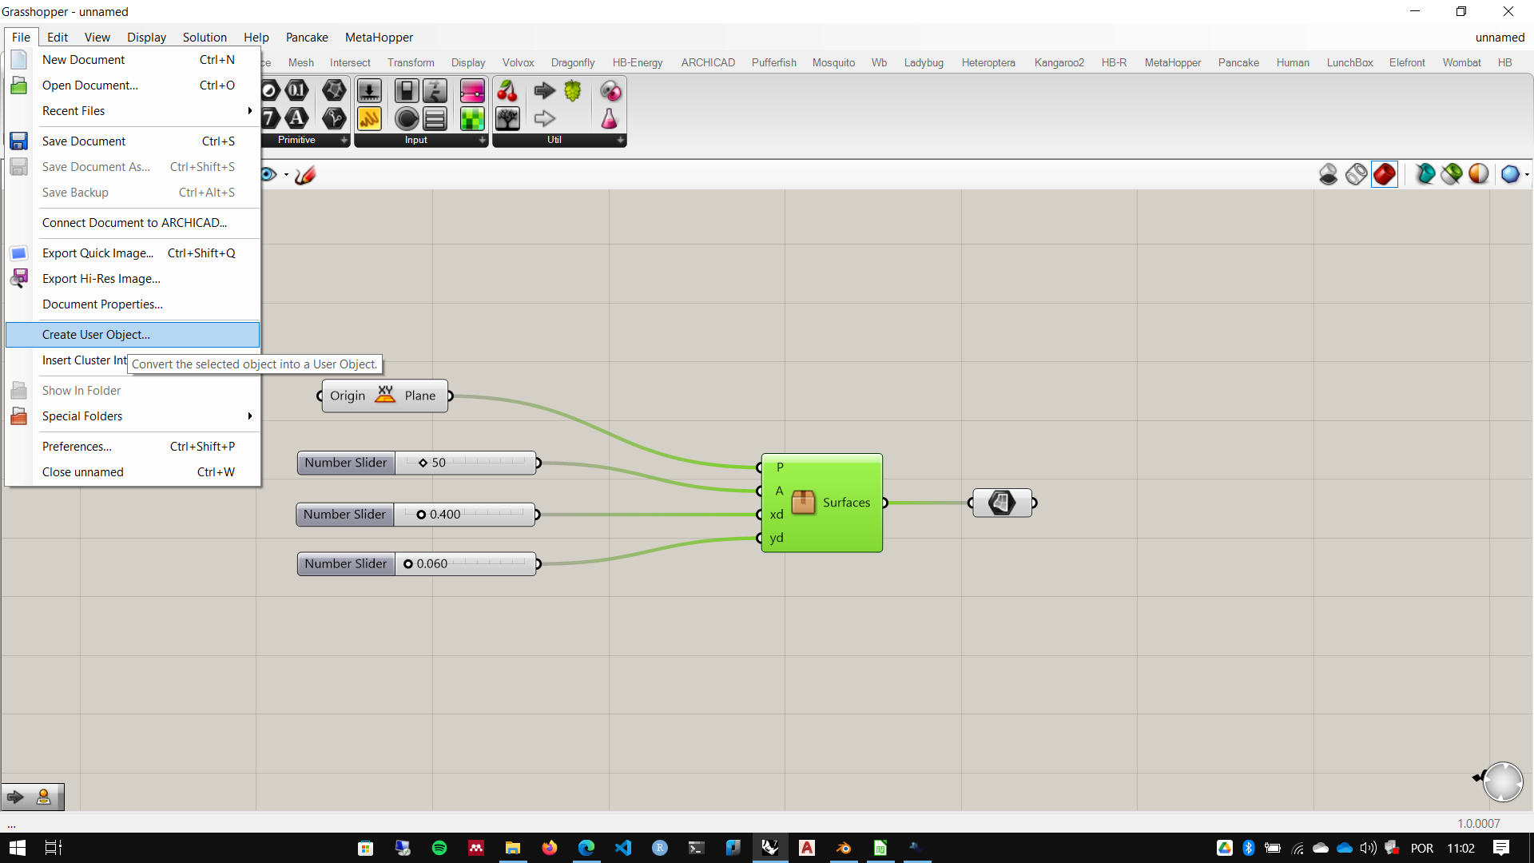Select the Control Knob component icon
The image size is (1534, 863).
[406, 119]
